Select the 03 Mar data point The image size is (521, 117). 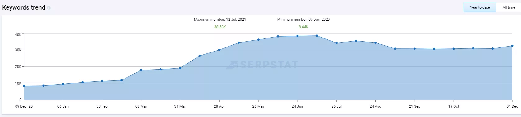tap(141, 70)
